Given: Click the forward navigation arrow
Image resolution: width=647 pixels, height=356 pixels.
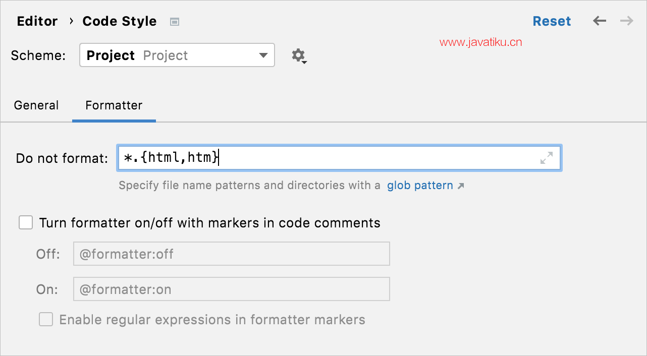Looking at the screenshot, I should (x=627, y=21).
